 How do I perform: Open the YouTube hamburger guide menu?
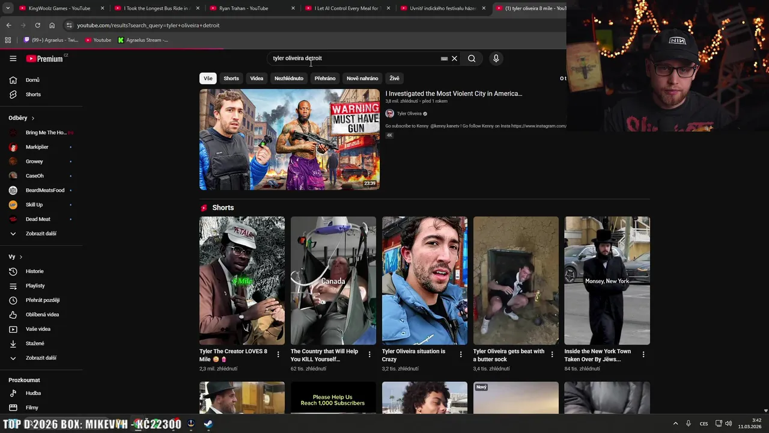(13, 58)
